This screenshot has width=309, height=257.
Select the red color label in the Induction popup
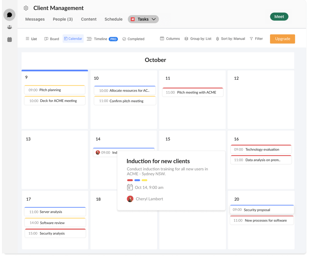[130, 180]
